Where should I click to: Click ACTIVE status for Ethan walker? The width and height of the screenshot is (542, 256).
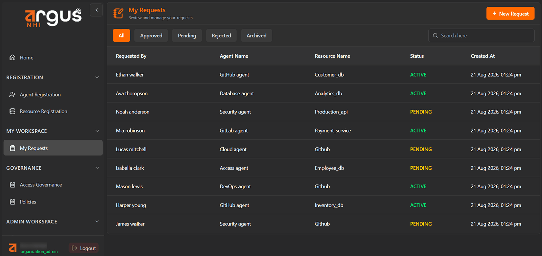[418, 75]
